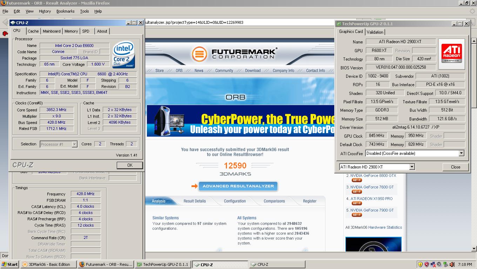Viewport: 477px width, 269px height.
Task: Click CyberPower banner advertisement
Action: [240, 121]
